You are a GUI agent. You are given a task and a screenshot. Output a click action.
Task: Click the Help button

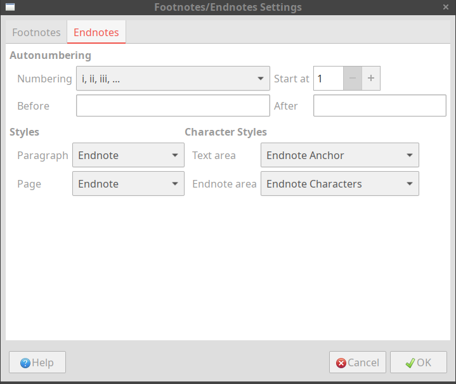pos(37,362)
